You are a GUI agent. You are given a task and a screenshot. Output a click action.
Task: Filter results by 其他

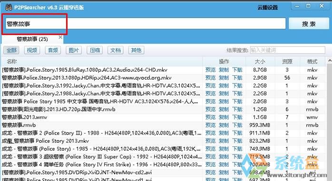click(136, 50)
